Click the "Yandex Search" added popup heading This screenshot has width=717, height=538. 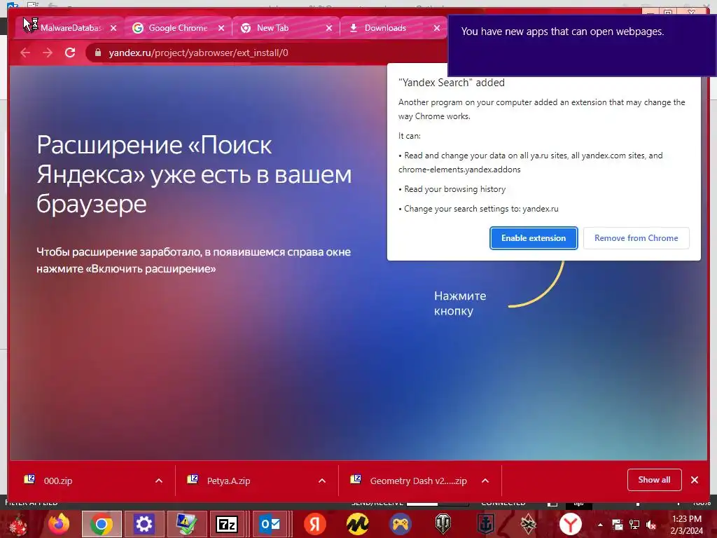click(x=452, y=83)
